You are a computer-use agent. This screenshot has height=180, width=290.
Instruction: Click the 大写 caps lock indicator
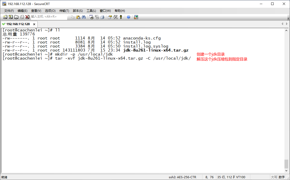274,177
